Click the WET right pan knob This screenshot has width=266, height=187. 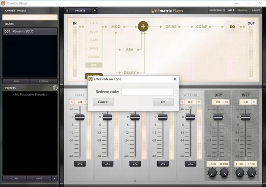(x=252, y=173)
